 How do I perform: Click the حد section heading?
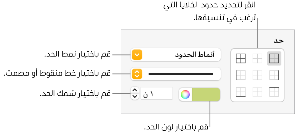[278, 40]
